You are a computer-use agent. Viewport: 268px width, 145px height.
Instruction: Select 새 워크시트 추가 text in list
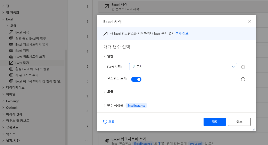click(27, 75)
